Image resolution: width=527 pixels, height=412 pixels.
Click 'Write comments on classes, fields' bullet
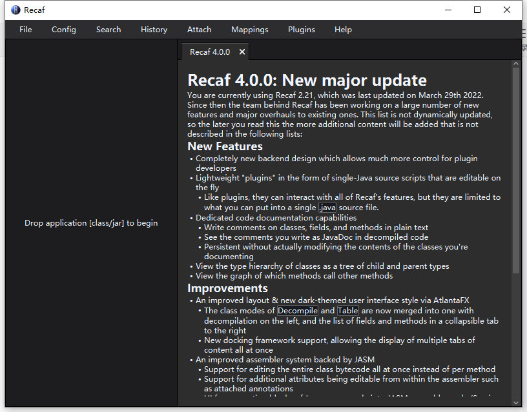[x=316, y=228]
